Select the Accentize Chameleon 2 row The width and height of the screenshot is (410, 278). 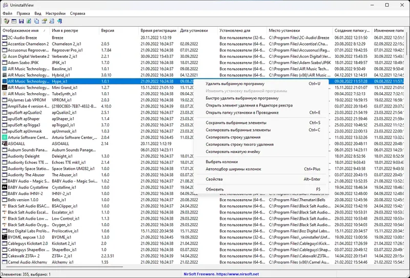(202, 44)
